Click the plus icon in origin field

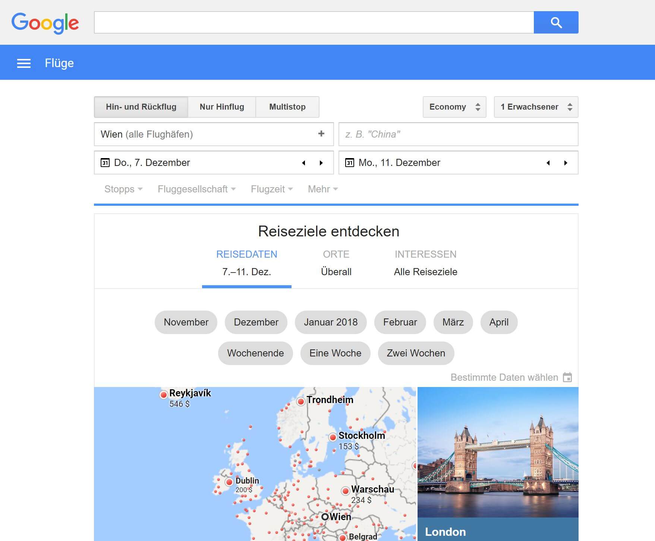point(321,134)
